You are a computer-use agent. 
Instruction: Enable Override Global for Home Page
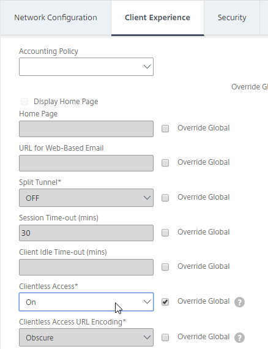click(x=165, y=129)
